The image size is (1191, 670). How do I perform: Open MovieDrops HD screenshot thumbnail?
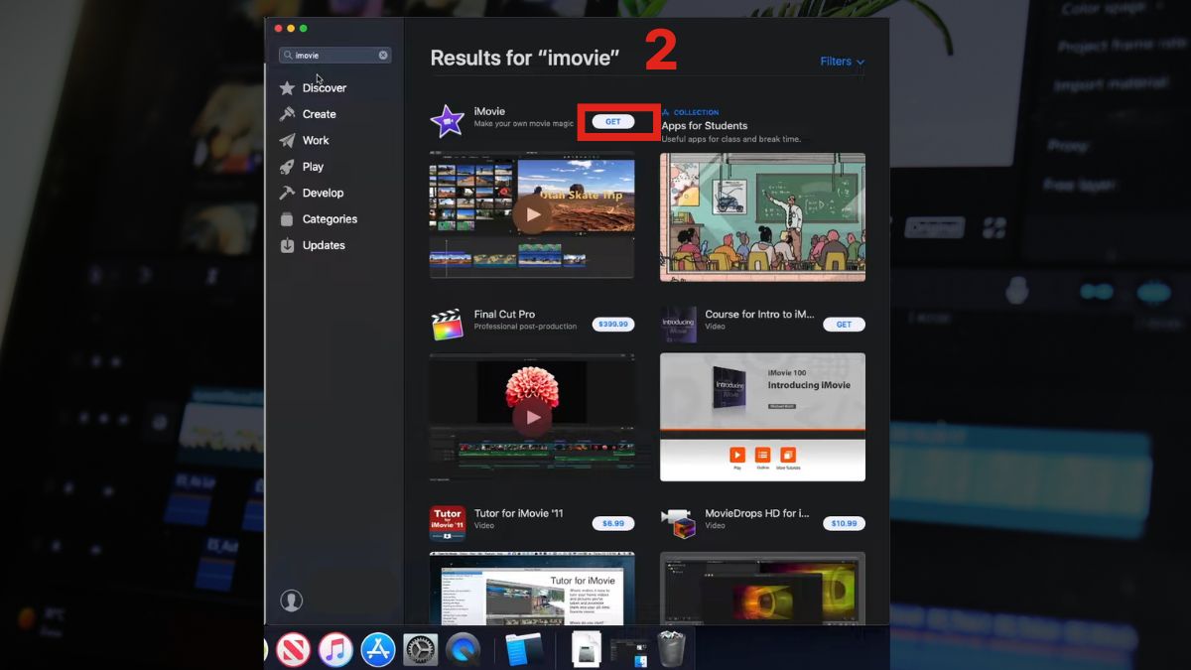point(762,588)
